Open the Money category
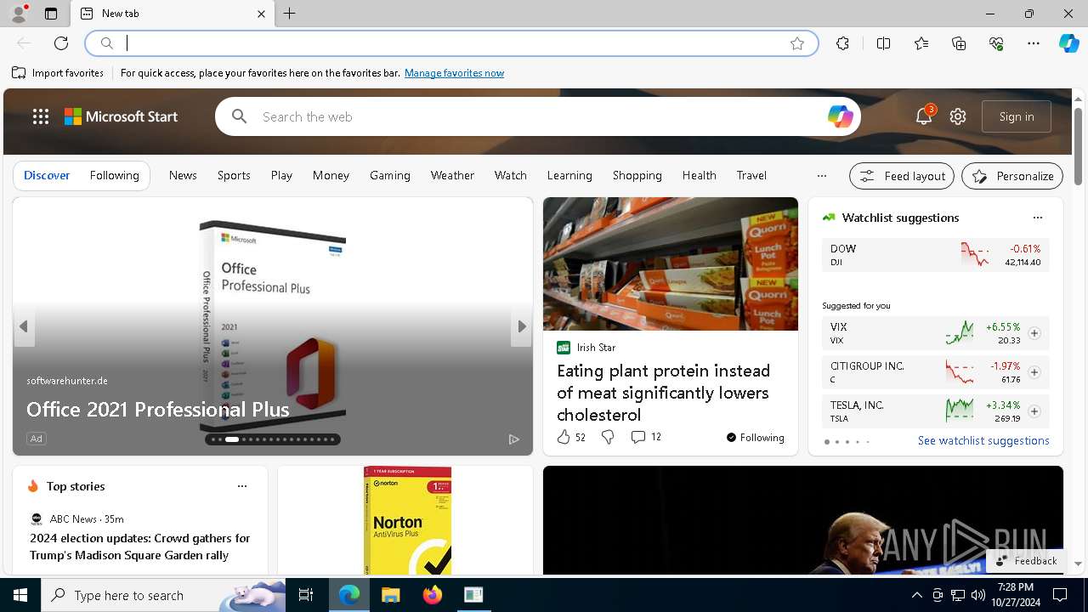 click(331, 175)
